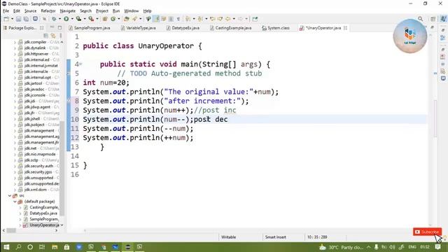Switch to SampleProgram.java tab

coord(90,28)
